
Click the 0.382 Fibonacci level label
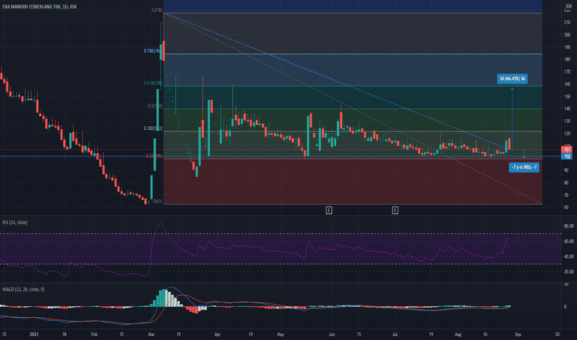tap(153, 129)
